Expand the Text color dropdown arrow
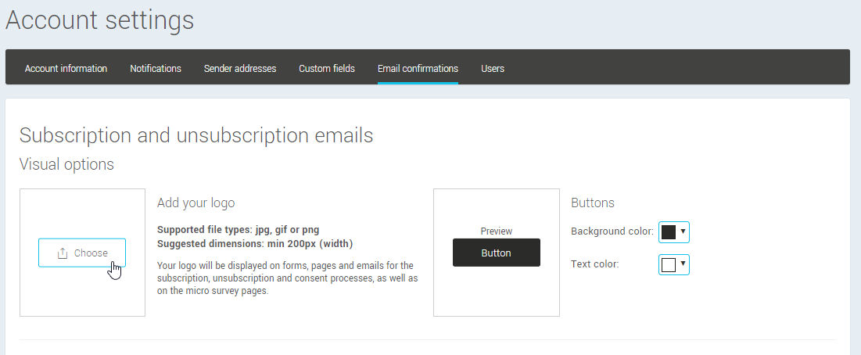 [x=683, y=264]
